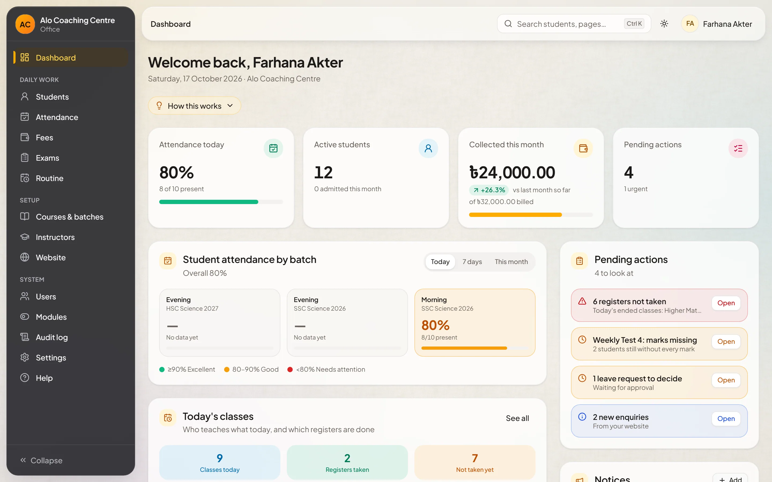Click the Collected this month wallet icon

pyautogui.click(x=583, y=148)
